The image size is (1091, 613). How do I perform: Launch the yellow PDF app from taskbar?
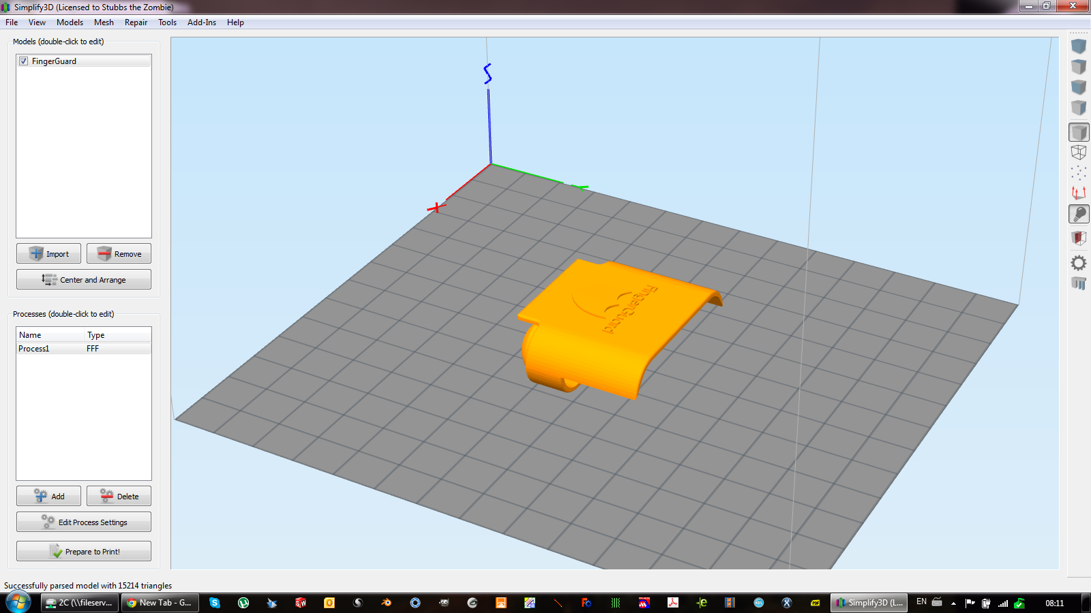coord(816,603)
